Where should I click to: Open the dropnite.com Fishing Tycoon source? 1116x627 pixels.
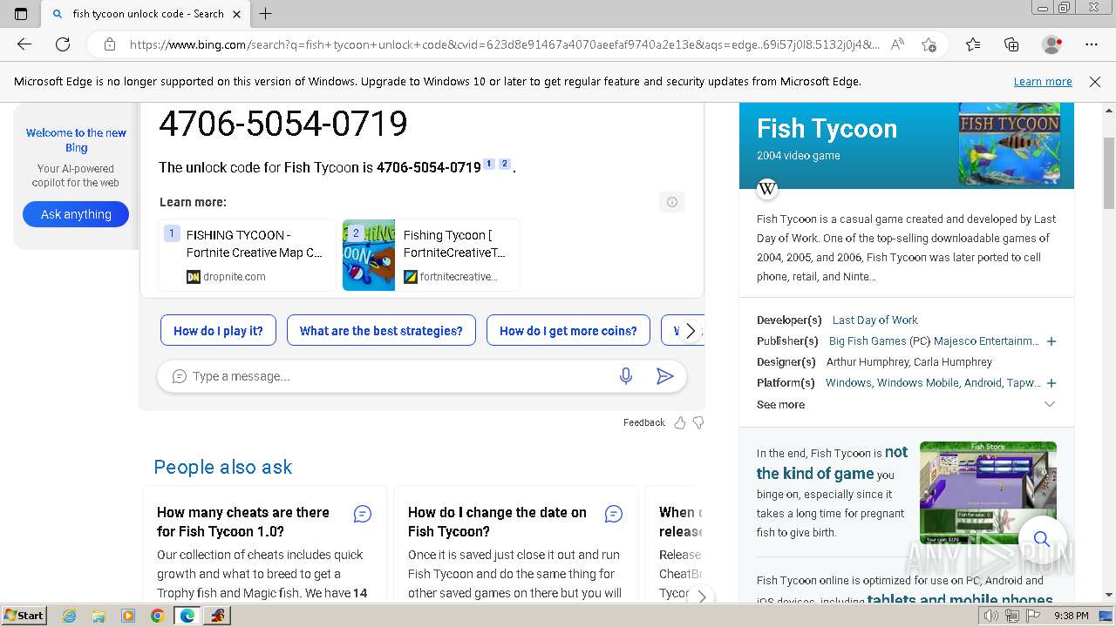tap(247, 254)
